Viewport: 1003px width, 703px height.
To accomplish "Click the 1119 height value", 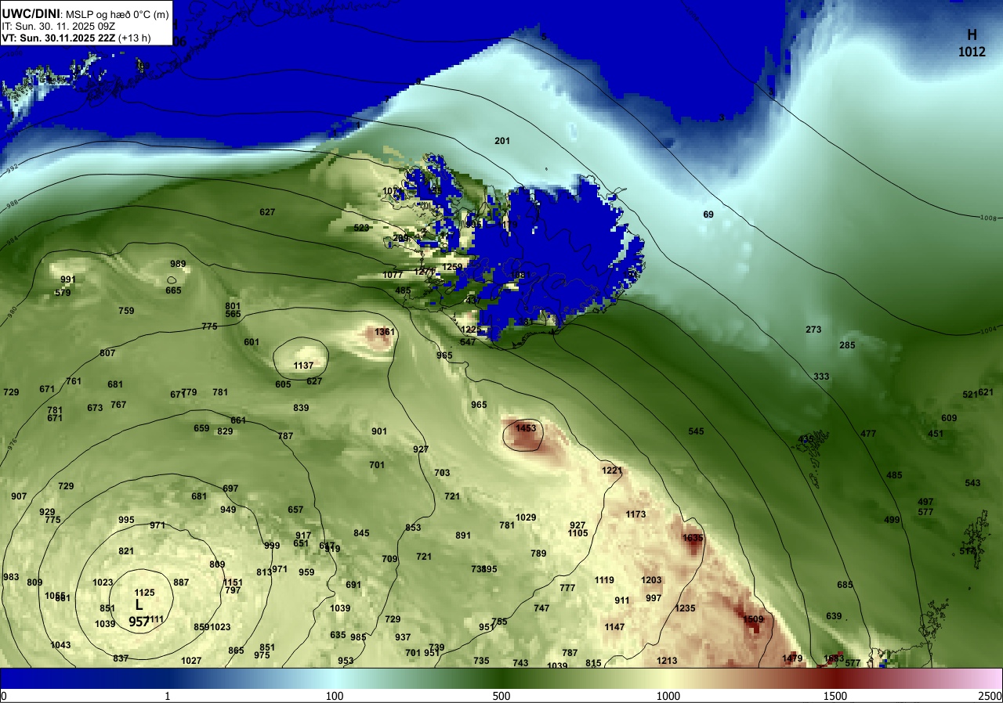I will tap(604, 580).
